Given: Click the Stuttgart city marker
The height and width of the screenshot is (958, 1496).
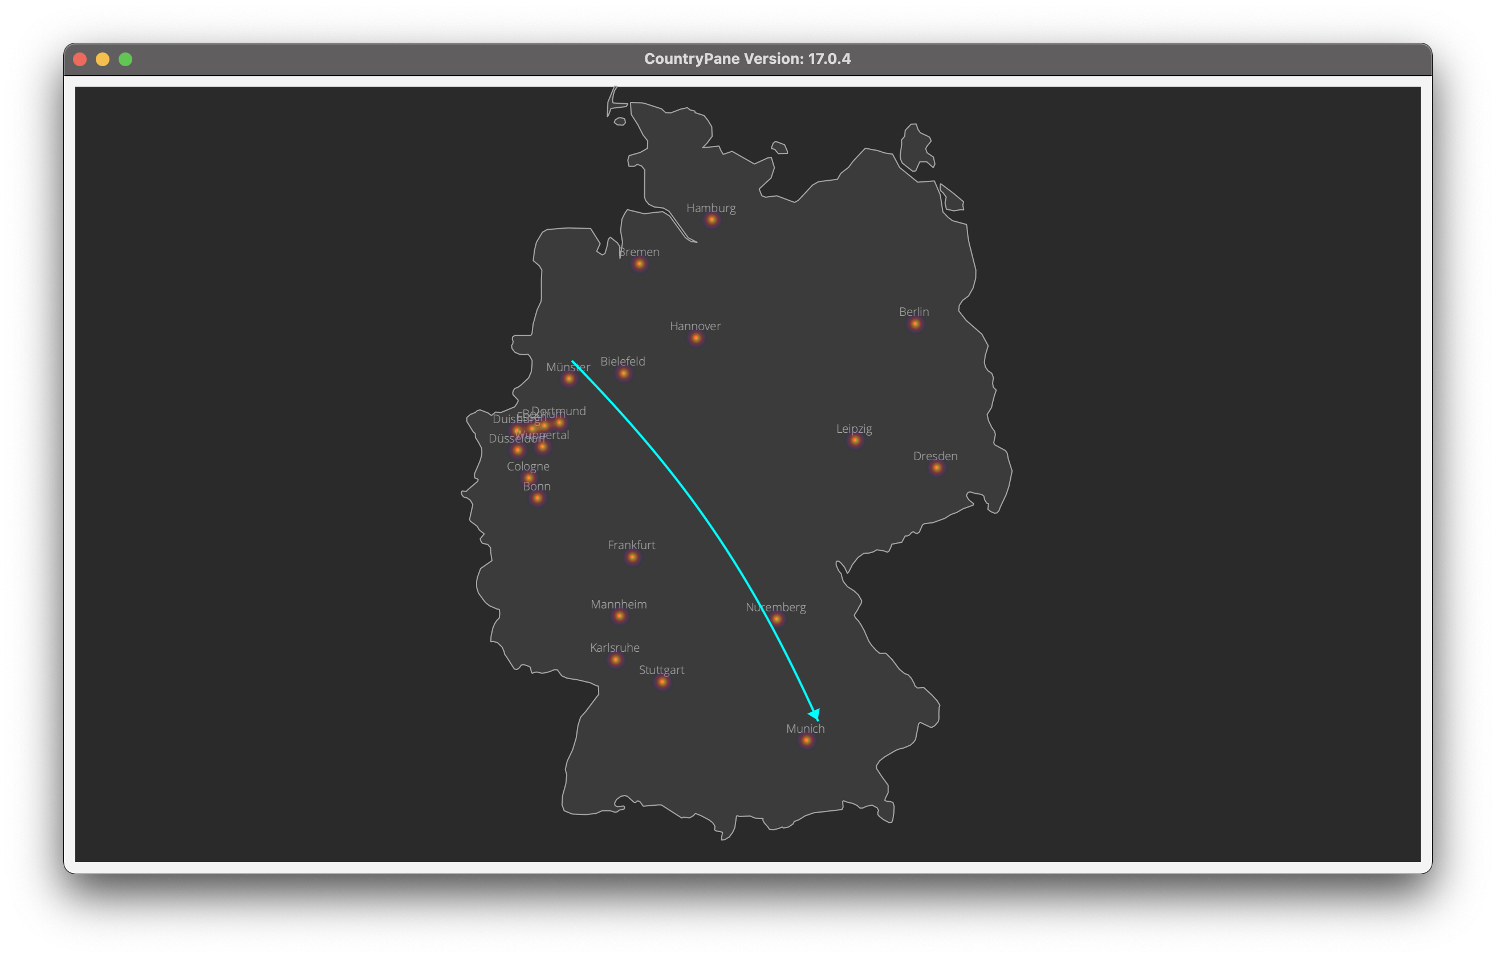Looking at the screenshot, I should click(663, 683).
